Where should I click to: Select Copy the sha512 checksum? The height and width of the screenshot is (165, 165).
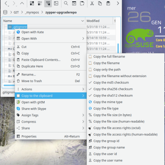coord(125,95)
